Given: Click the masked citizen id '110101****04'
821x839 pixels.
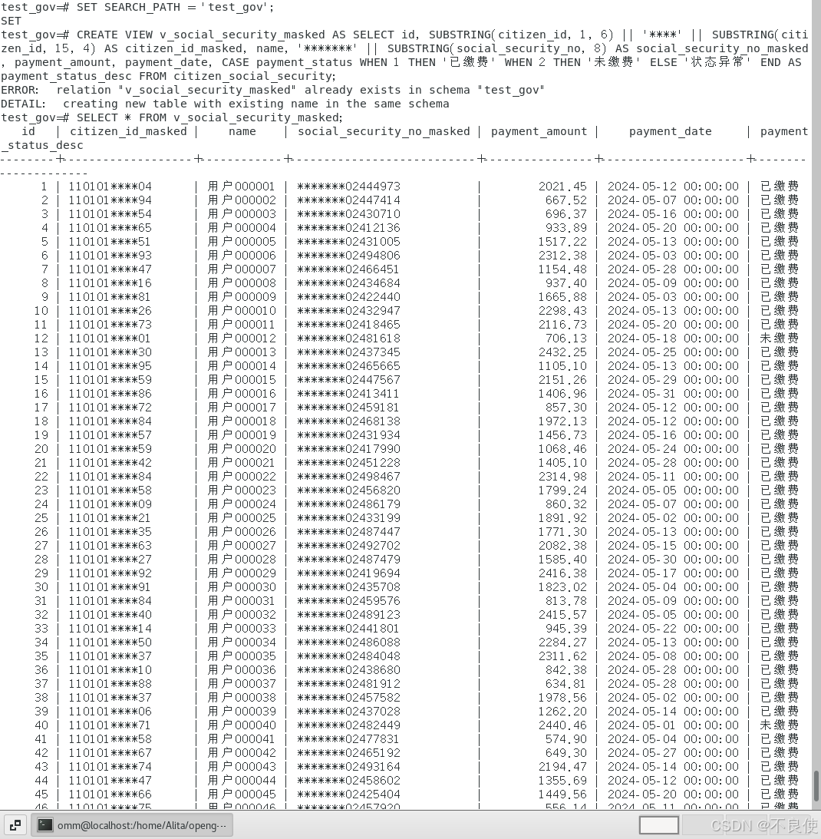Looking at the screenshot, I should (110, 187).
